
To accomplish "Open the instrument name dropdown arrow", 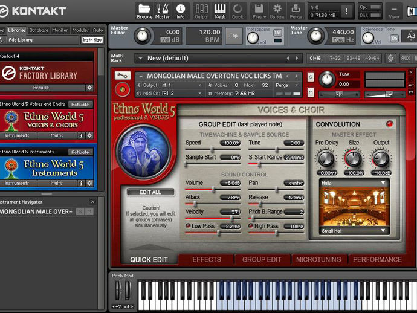I will [141, 76].
